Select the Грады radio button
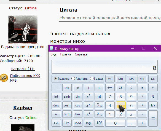Image resolution: width=161 pixels, height=131 pixels. pyautogui.click(x=92, y=79)
